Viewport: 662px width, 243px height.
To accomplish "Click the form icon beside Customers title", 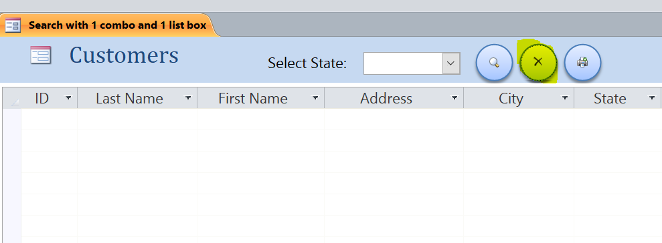I will pyautogui.click(x=41, y=55).
